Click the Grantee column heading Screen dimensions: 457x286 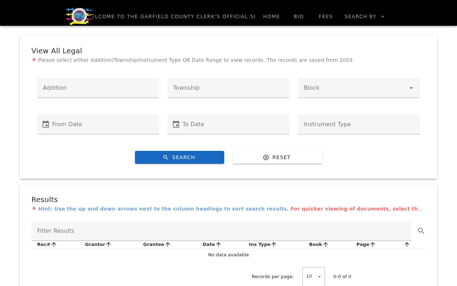(154, 245)
